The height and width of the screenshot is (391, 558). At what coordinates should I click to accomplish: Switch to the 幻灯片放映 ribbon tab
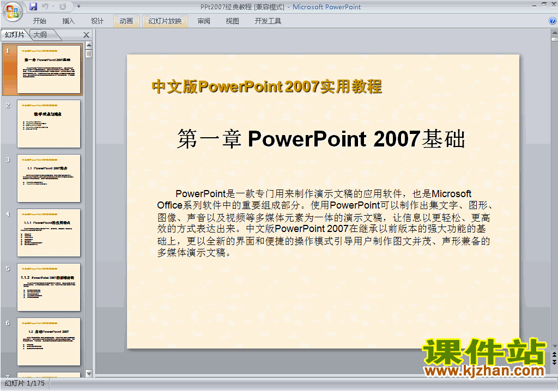coord(165,21)
